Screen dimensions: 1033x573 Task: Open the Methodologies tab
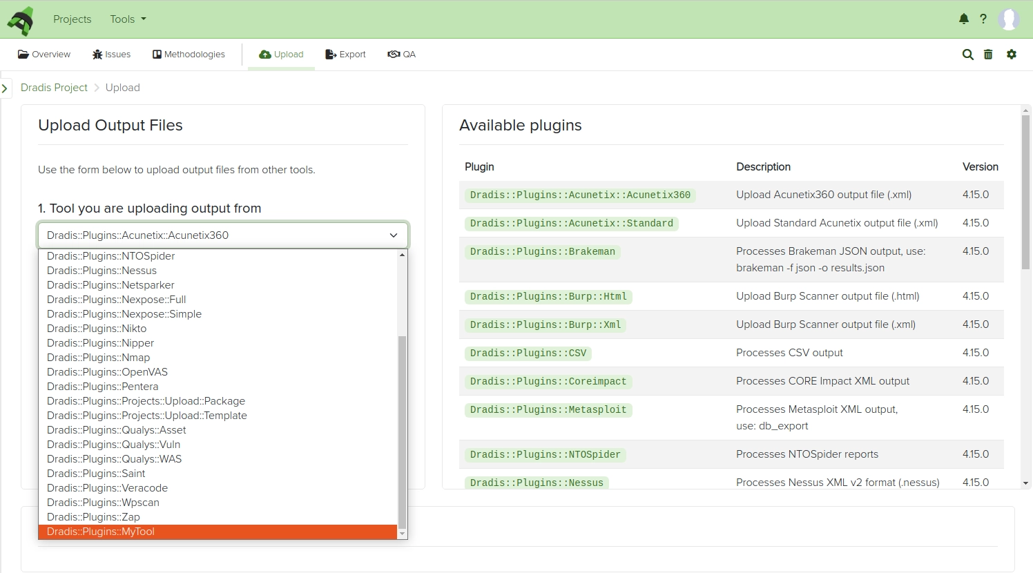tap(189, 55)
